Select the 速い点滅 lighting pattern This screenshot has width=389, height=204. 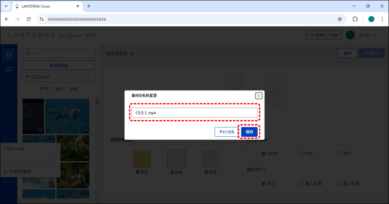[x=301, y=183]
